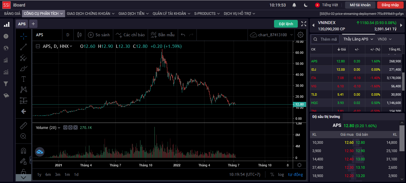The image size is (406, 183).
Task: Select the trend line drawing tool
Action: click(23, 47)
